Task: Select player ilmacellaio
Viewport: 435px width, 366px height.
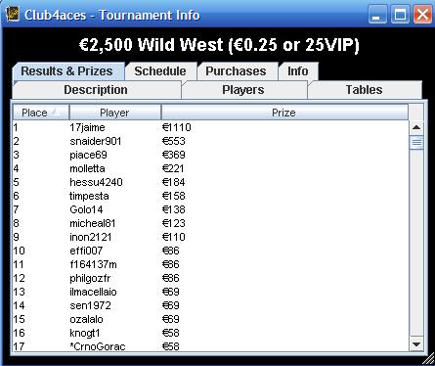Action: (x=93, y=292)
